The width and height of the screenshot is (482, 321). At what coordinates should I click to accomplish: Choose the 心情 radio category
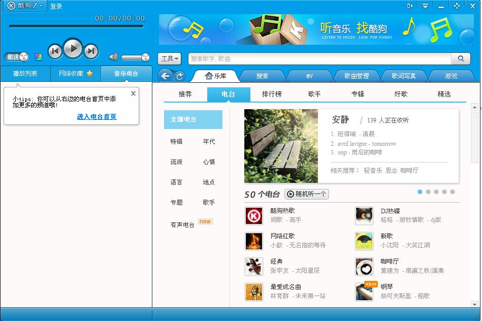coord(209,162)
